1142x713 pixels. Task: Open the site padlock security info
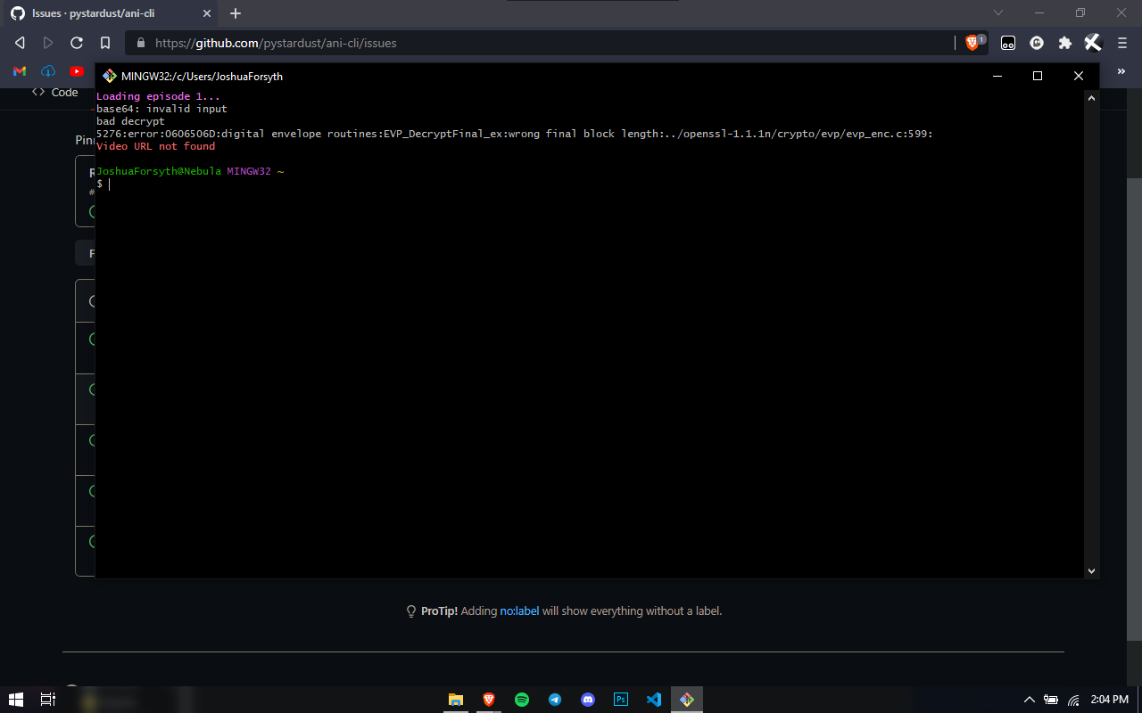pos(140,43)
